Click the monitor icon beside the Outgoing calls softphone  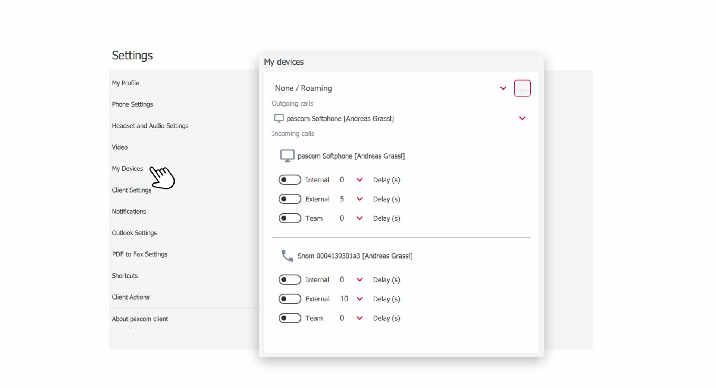point(279,119)
